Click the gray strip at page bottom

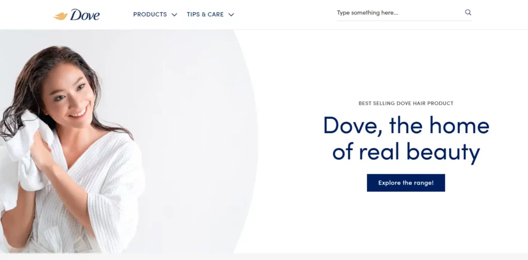coord(264,256)
